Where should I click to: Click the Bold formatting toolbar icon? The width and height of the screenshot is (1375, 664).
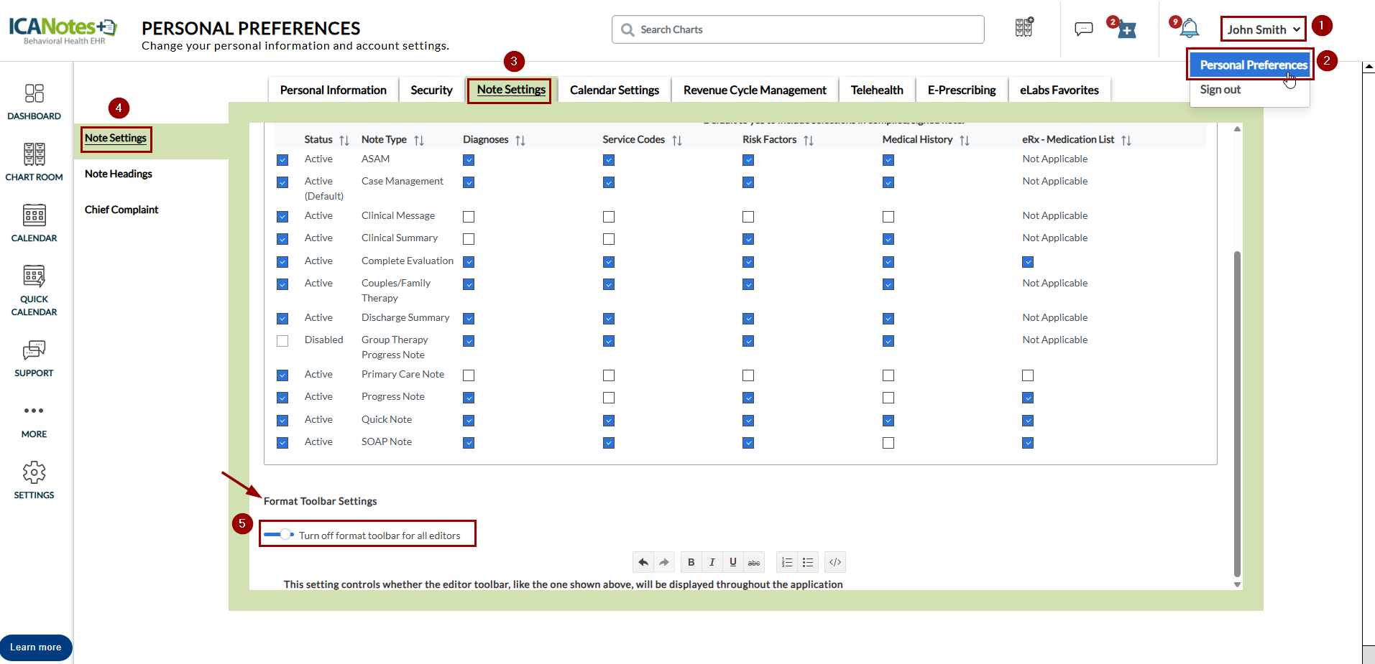tap(691, 562)
